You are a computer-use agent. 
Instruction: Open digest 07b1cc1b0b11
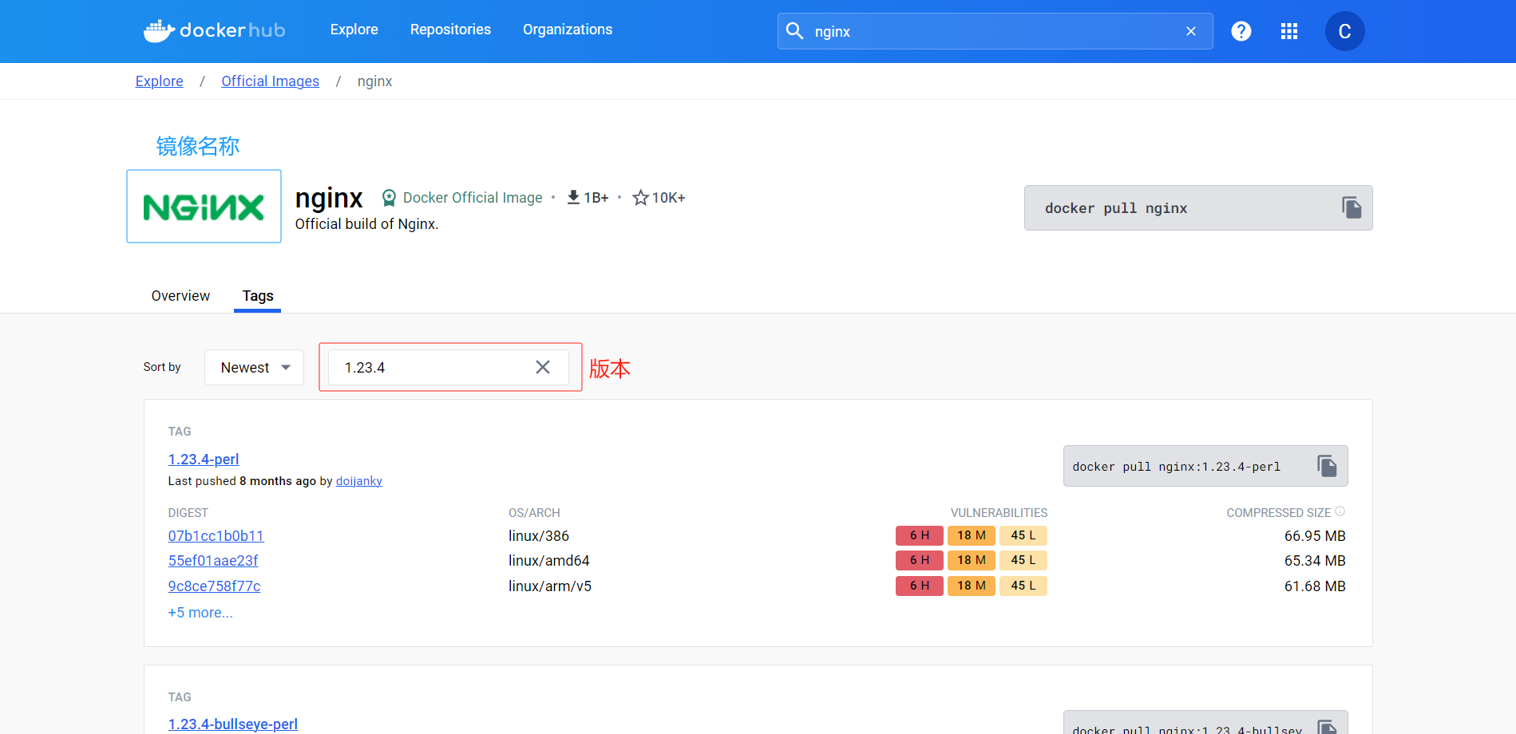[x=216, y=536]
